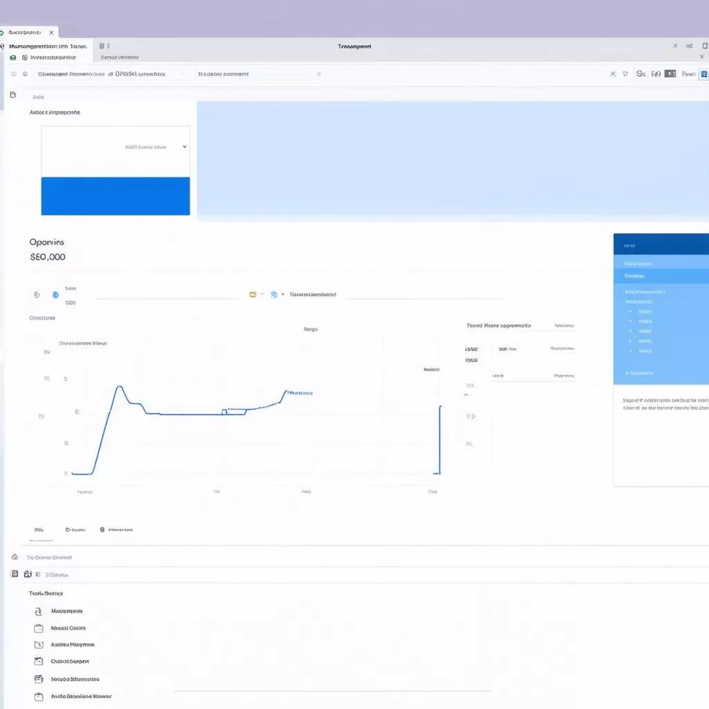Click the document icon at the left of the bottom toolbar row
Screen dimensions: 709x709
tap(15, 574)
